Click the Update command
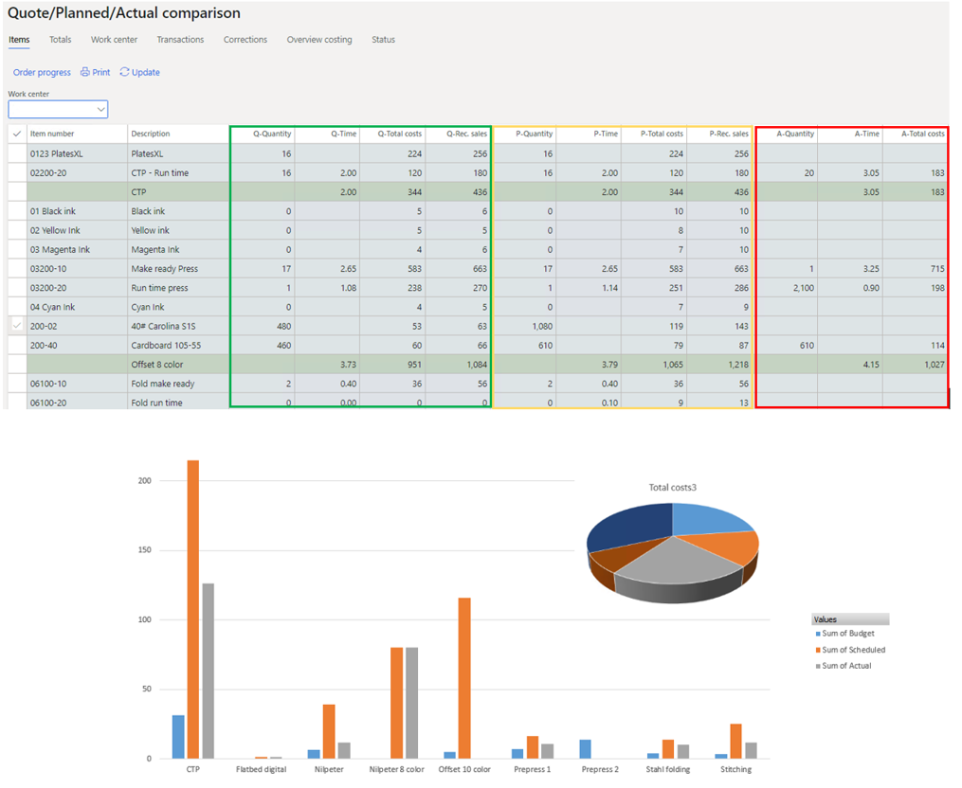 pos(145,72)
